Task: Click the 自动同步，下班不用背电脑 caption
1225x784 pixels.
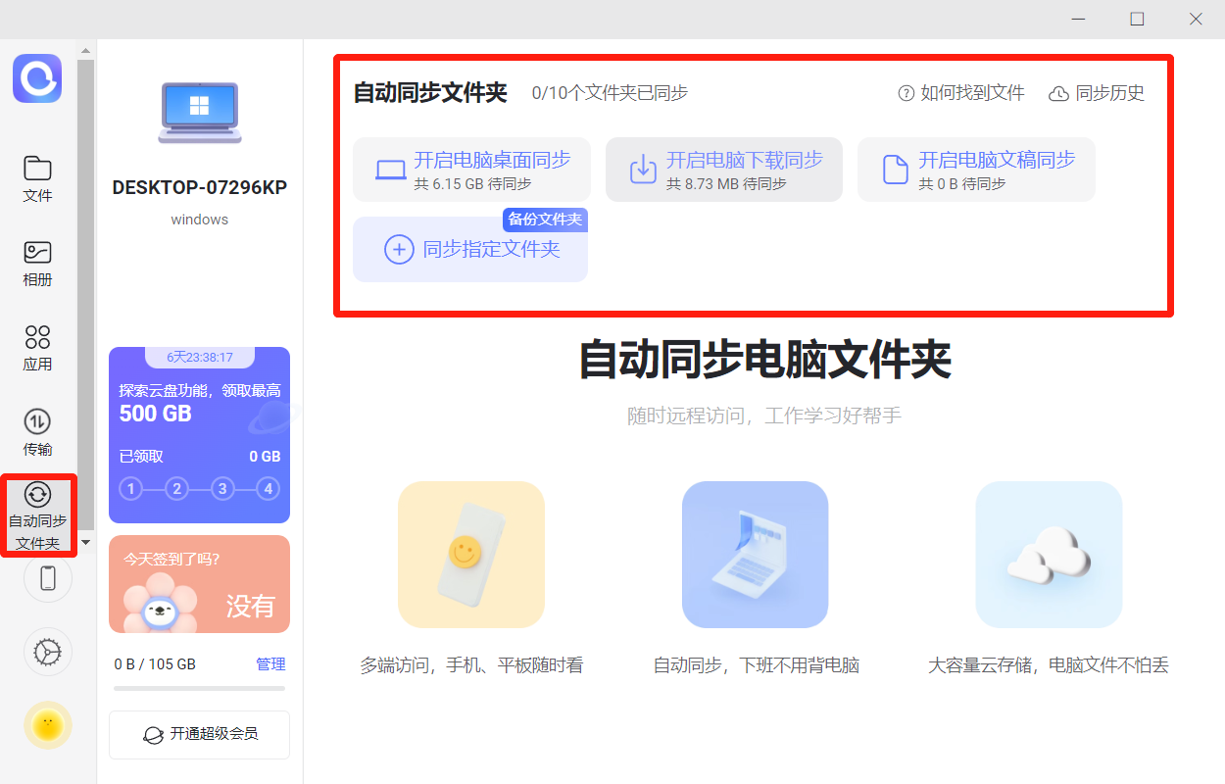Action: [x=757, y=665]
